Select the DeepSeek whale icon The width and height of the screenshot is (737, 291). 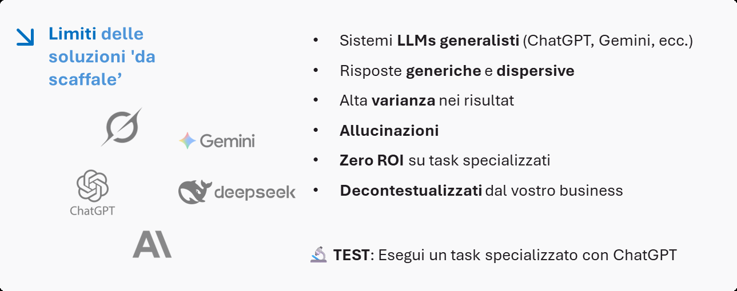pyautogui.click(x=195, y=192)
